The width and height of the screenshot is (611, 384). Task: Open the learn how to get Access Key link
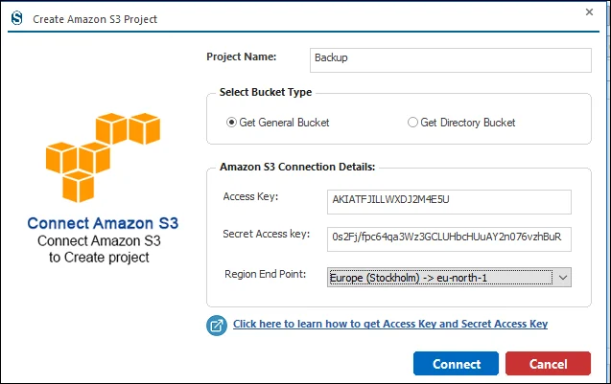390,324
